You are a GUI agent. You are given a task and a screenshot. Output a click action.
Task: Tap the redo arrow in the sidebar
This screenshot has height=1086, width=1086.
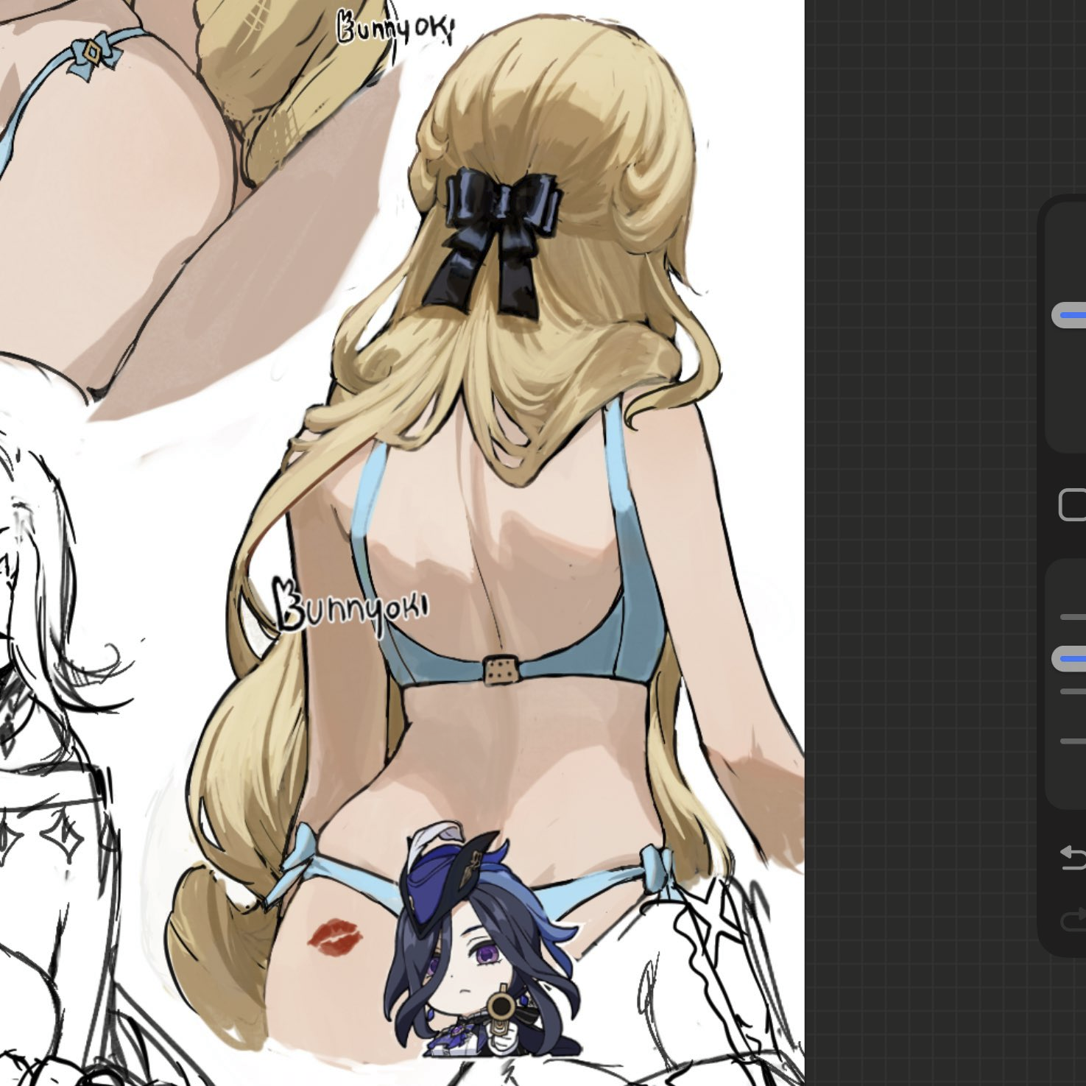tap(1073, 920)
